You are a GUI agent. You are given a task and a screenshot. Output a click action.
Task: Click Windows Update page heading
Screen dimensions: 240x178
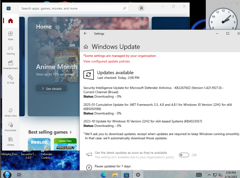click(x=116, y=47)
